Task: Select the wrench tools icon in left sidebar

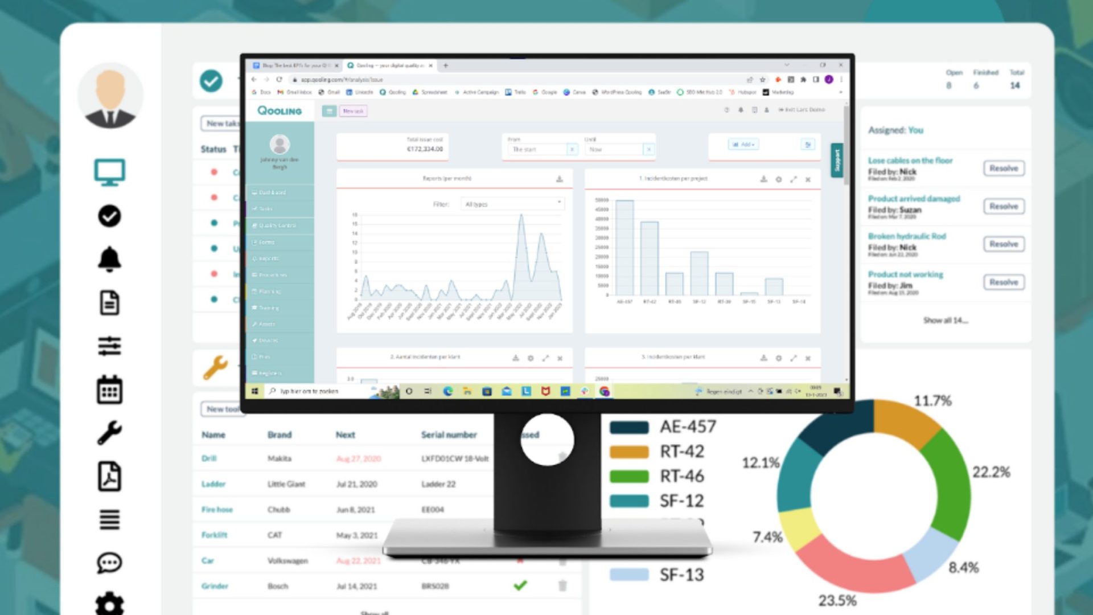Action: coord(109,433)
